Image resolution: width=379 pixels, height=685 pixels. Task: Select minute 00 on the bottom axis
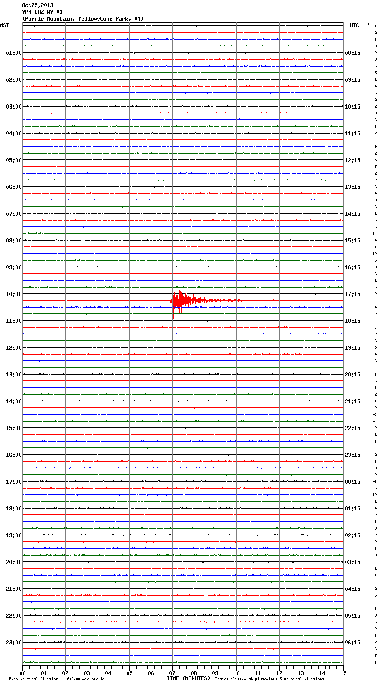(x=22, y=673)
